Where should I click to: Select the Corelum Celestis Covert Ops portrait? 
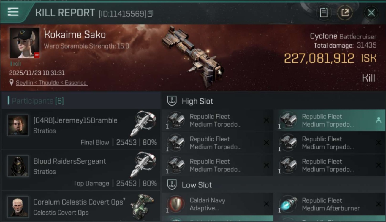tap(18, 207)
